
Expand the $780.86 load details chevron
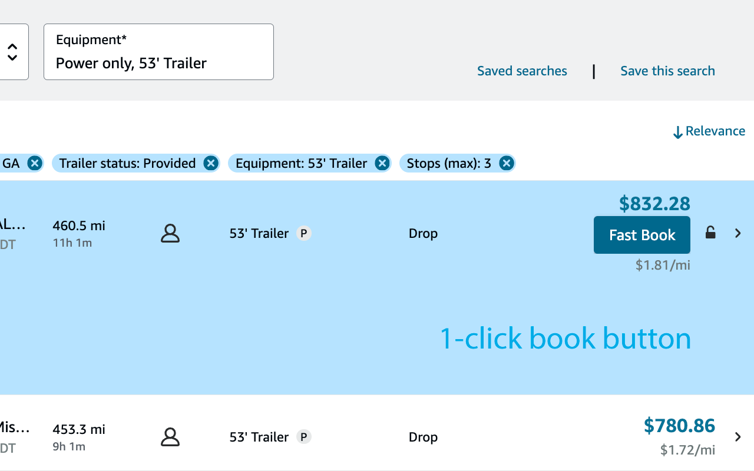pyautogui.click(x=738, y=437)
